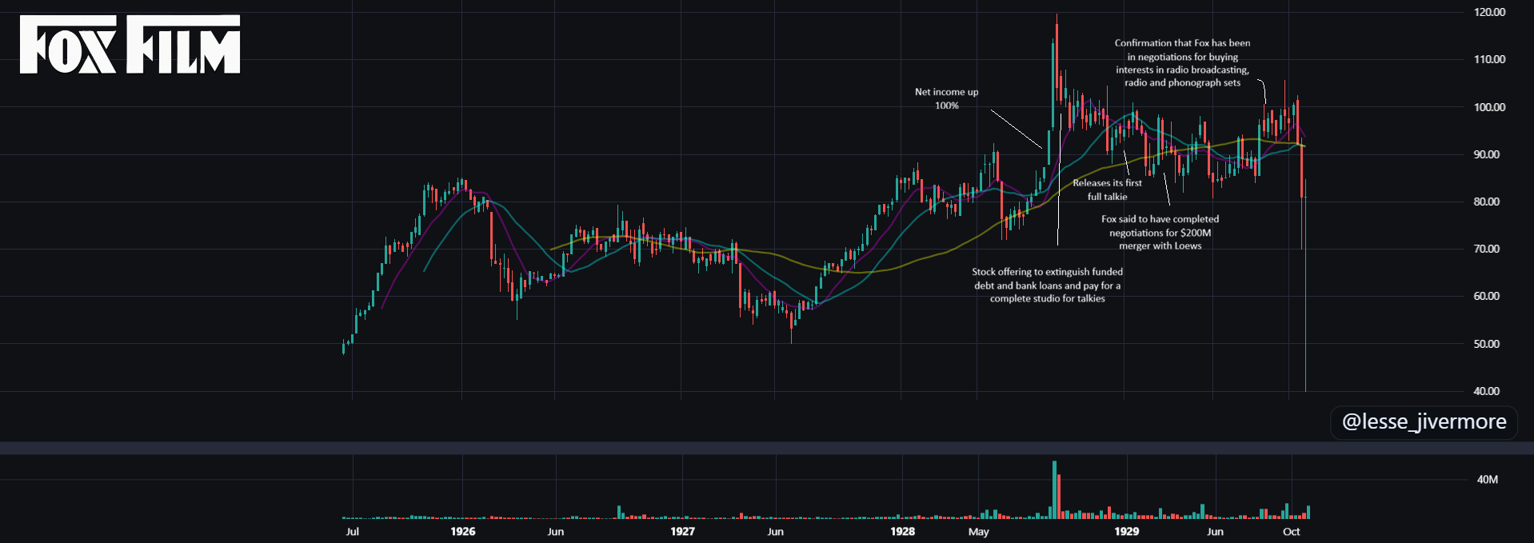Click the 100.00 price axis label
The height and width of the screenshot is (543, 1534).
coord(1489,107)
